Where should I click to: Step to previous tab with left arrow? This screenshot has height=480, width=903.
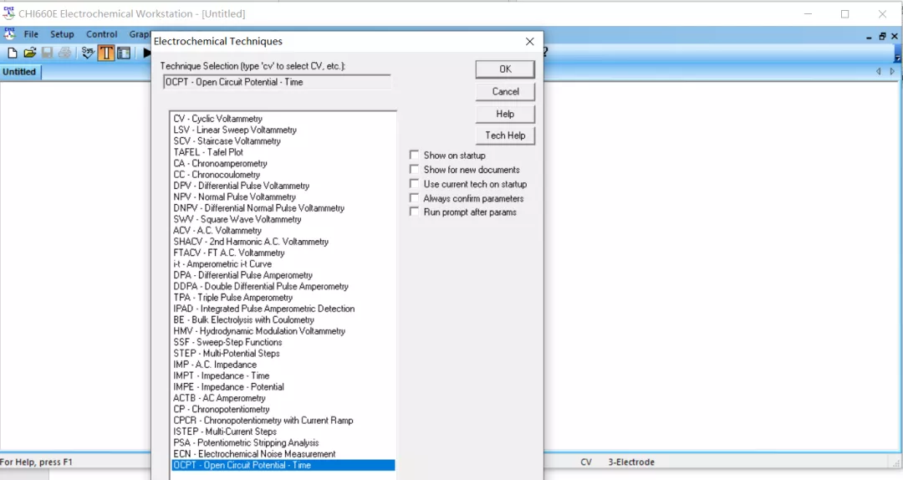point(878,71)
